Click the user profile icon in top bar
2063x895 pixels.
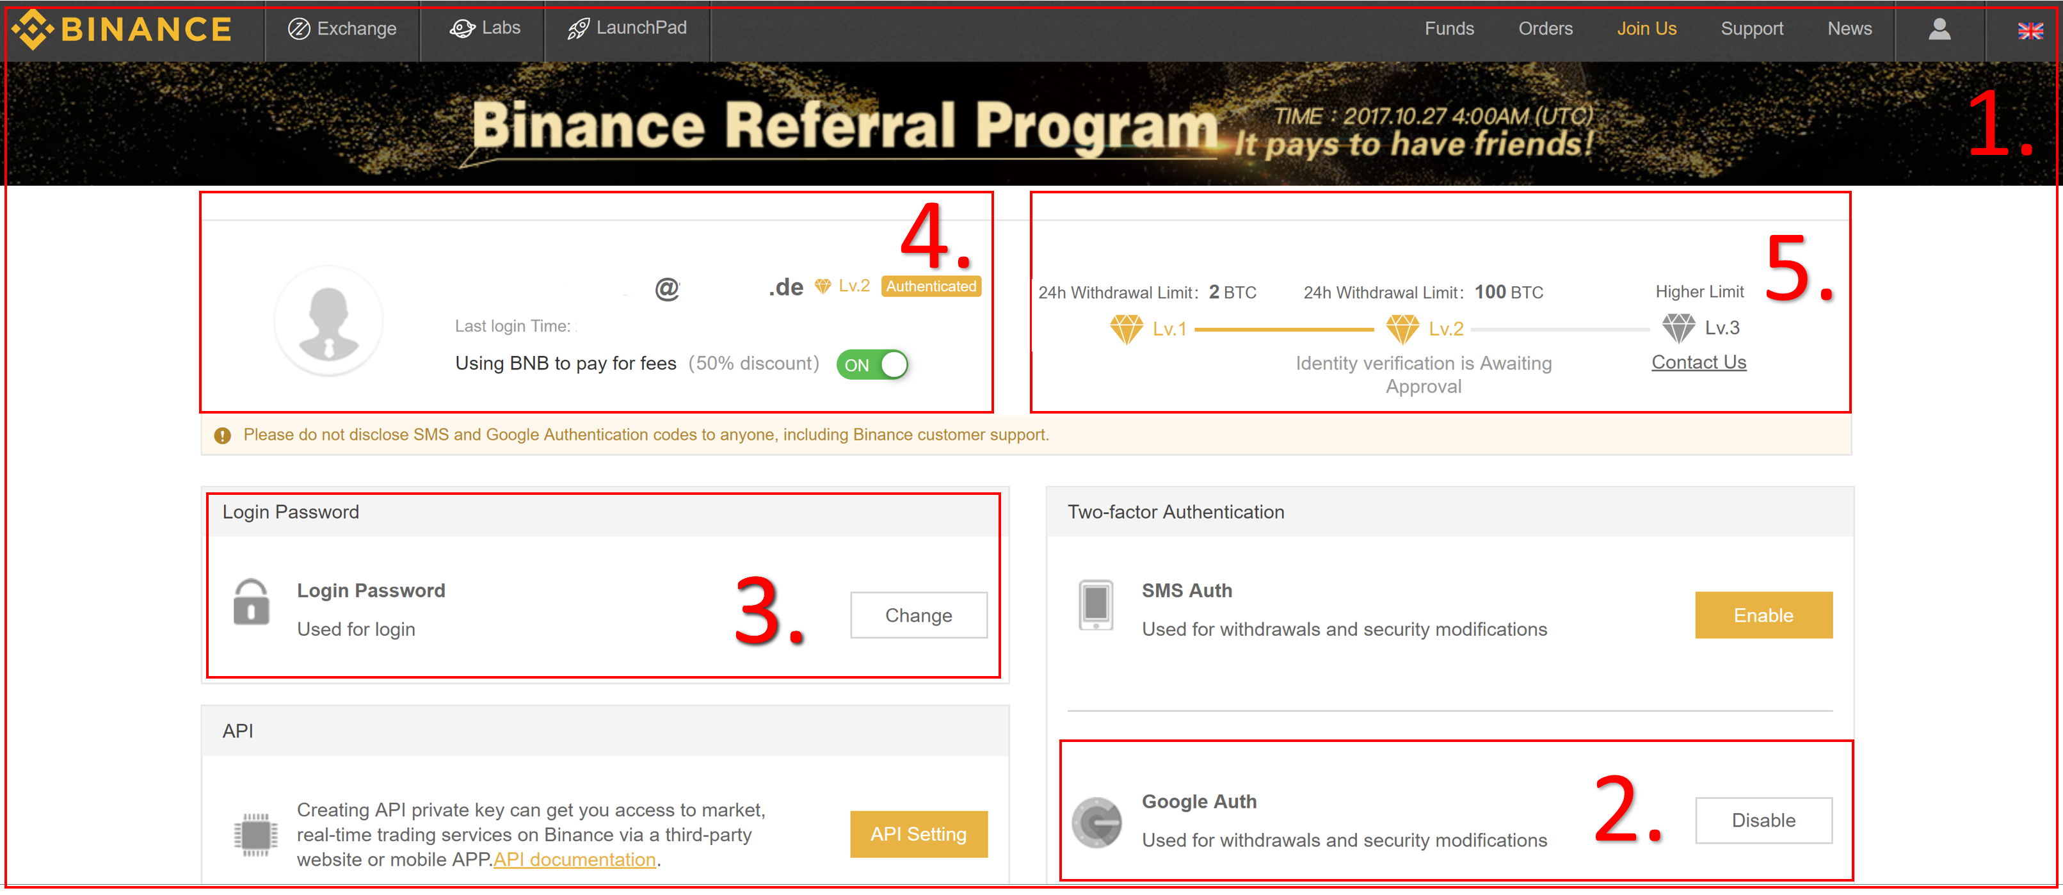(x=1939, y=29)
